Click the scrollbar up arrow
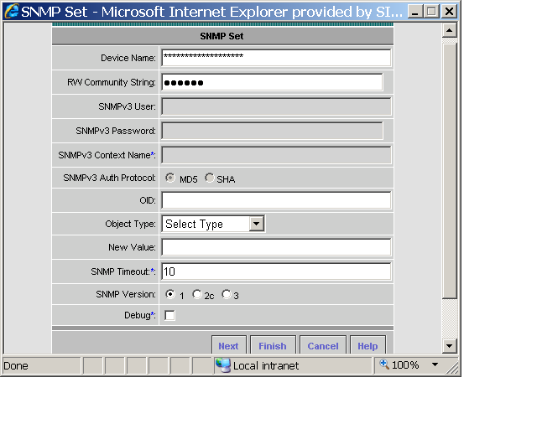Image resolution: width=537 pixels, height=429 pixels. [450, 30]
